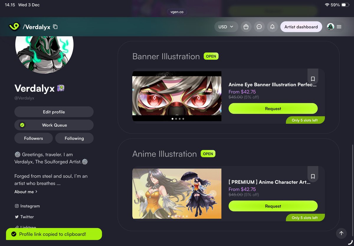Show previous image on the anime character carousel

(141, 193)
